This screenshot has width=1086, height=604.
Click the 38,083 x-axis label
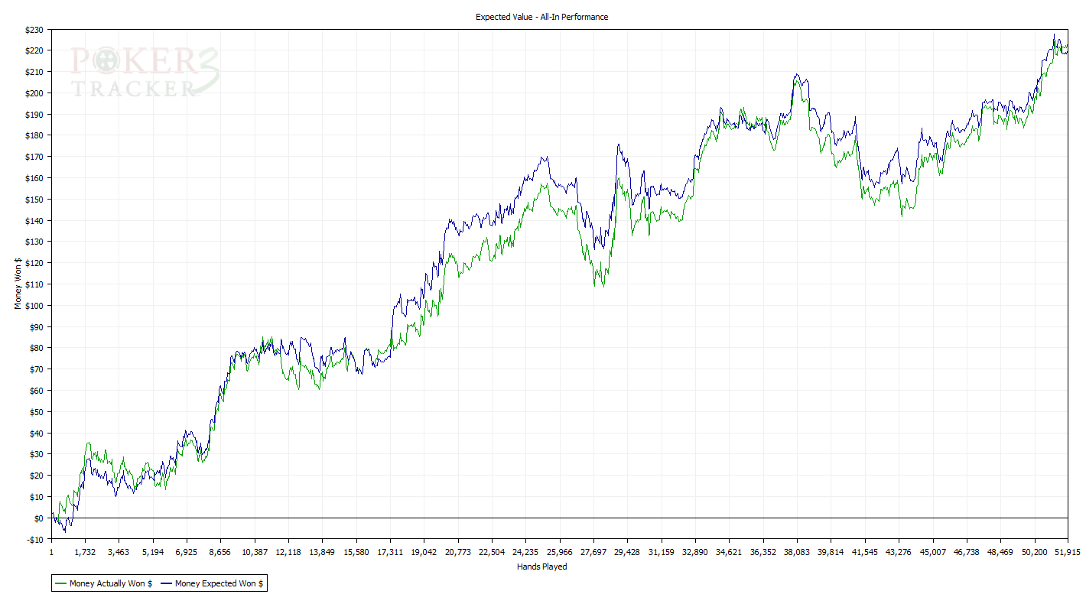pyautogui.click(x=797, y=551)
